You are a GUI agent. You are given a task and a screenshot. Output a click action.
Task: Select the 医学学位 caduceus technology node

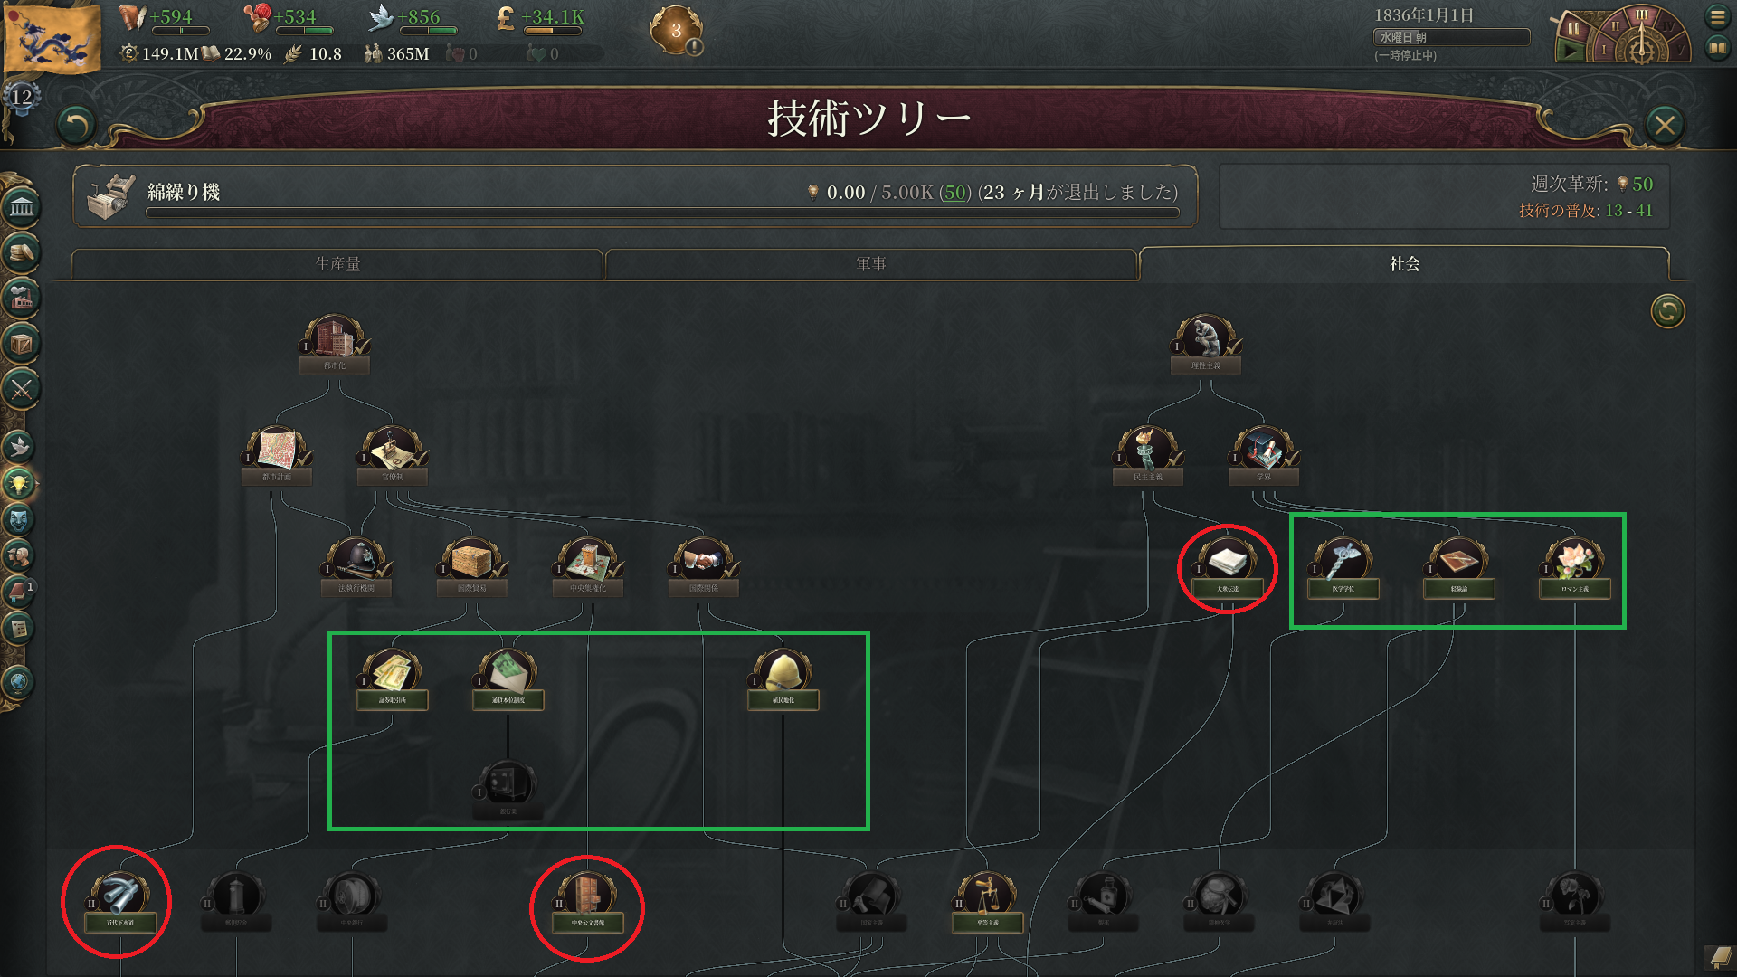point(1343,570)
